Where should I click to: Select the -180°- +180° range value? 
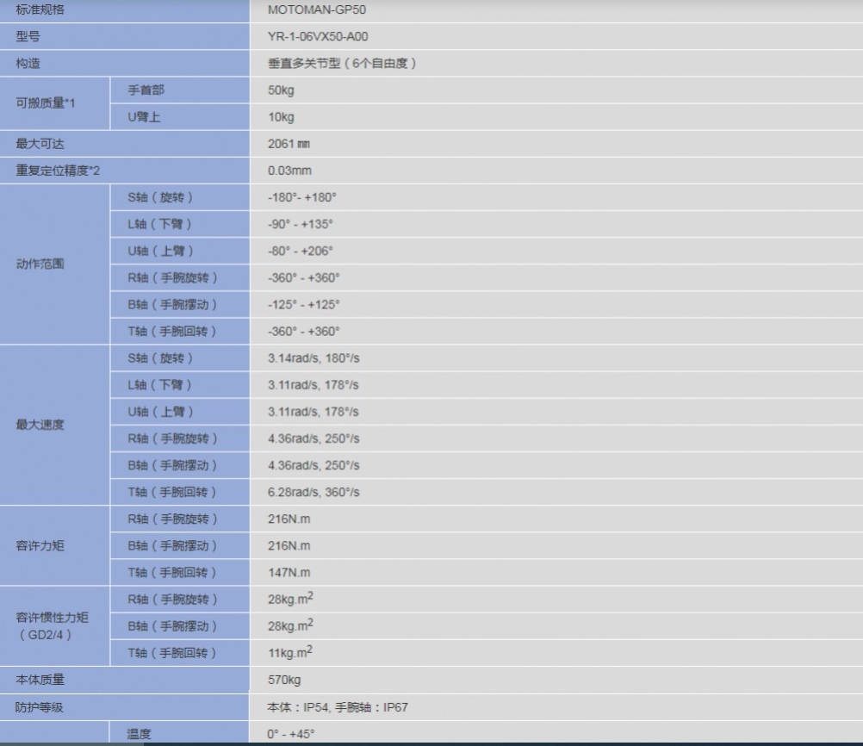pos(302,197)
